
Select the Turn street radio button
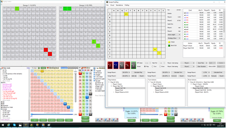(x=152, y=67)
